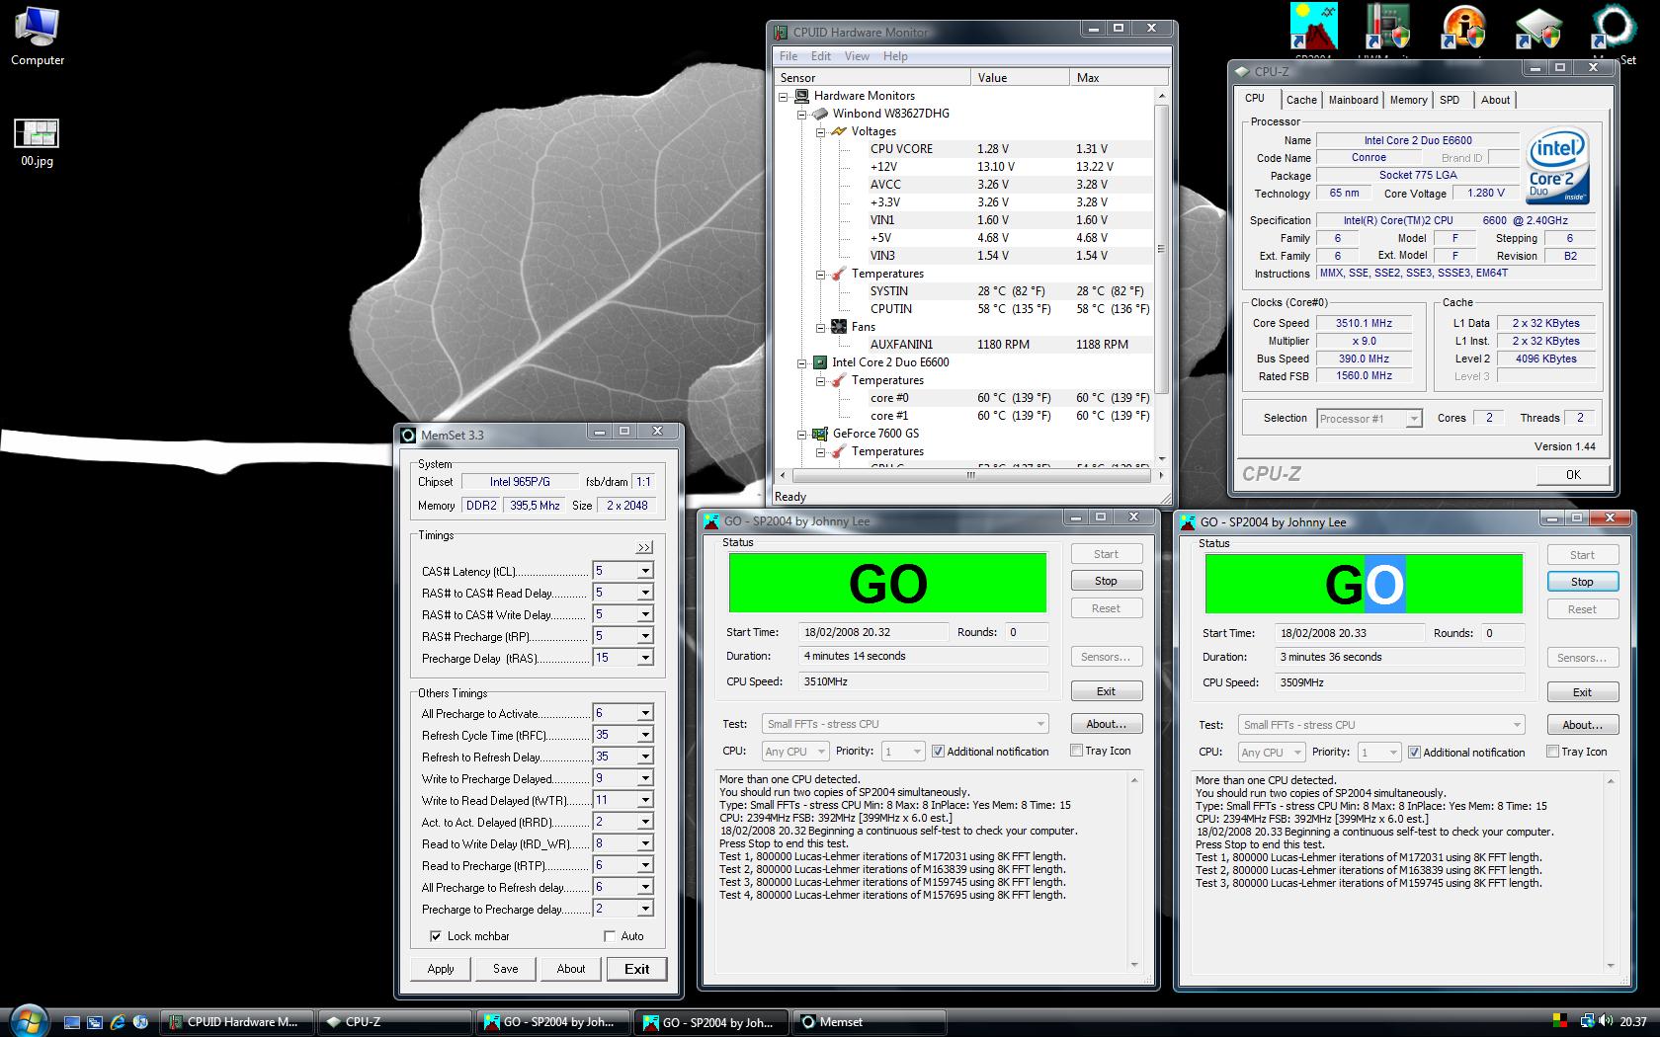Click Show Desktop quick launch icon
The image size is (1660, 1037).
pyautogui.click(x=71, y=1022)
